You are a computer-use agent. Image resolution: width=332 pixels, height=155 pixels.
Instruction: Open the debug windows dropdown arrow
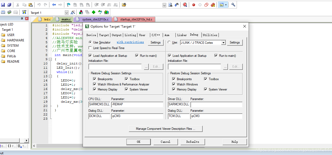[x=226, y=5]
